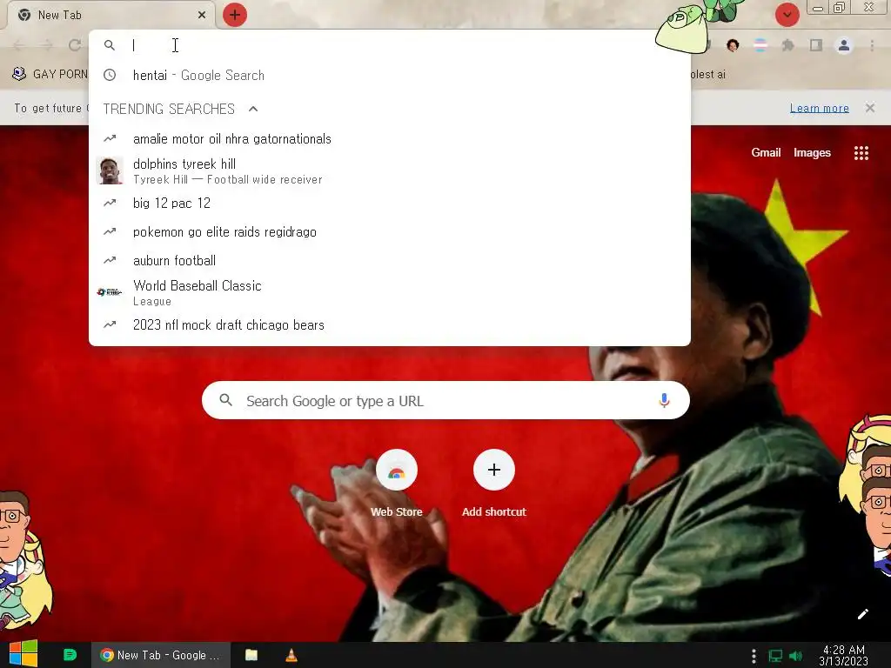Open the Images link
The height and width of the screenshot is (668, 891).
[x=812, y=152]
